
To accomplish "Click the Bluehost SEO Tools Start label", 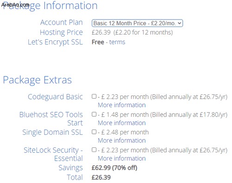I will tap(51, 119).
